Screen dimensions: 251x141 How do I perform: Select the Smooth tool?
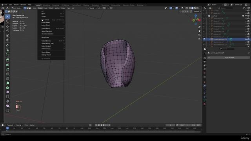point(8,92)
